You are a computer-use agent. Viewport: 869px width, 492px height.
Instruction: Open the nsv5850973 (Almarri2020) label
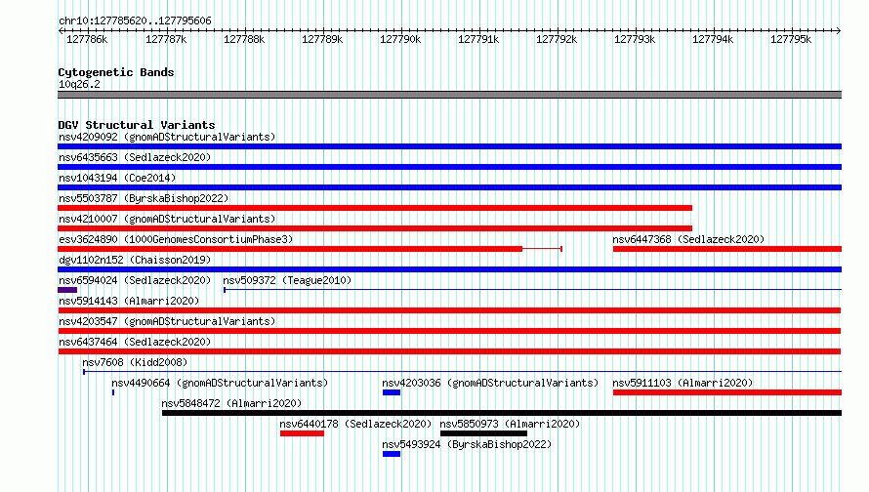[x=510, y=424]
